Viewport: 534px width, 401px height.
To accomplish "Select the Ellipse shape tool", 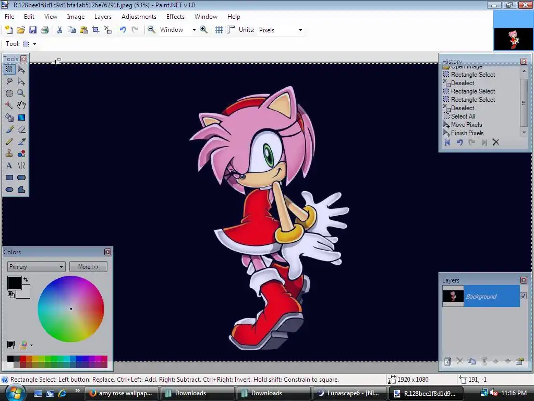I will pyautogui.click(x=9, y=190).
